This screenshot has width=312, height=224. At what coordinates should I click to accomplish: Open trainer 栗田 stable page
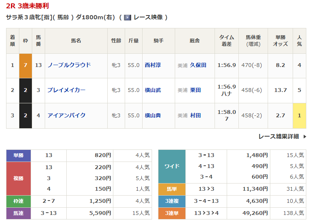195,90
